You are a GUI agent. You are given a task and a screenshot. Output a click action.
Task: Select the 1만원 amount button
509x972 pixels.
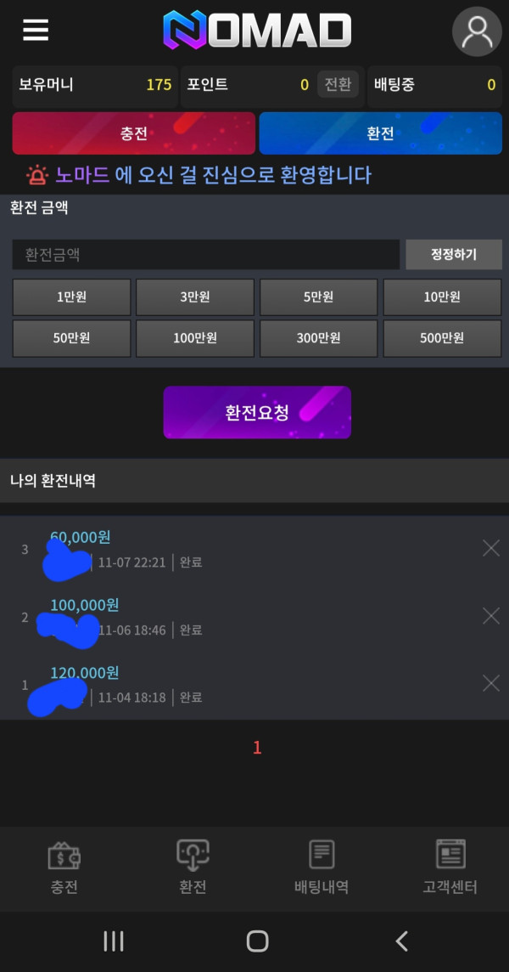coord(72,297)
